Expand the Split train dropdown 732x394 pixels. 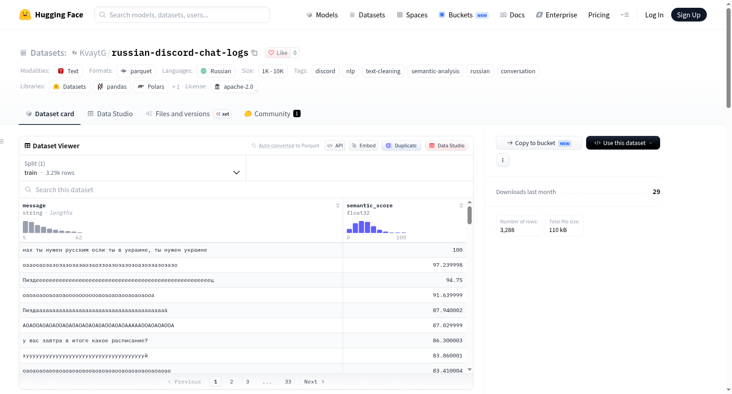[x=132, y=168]
